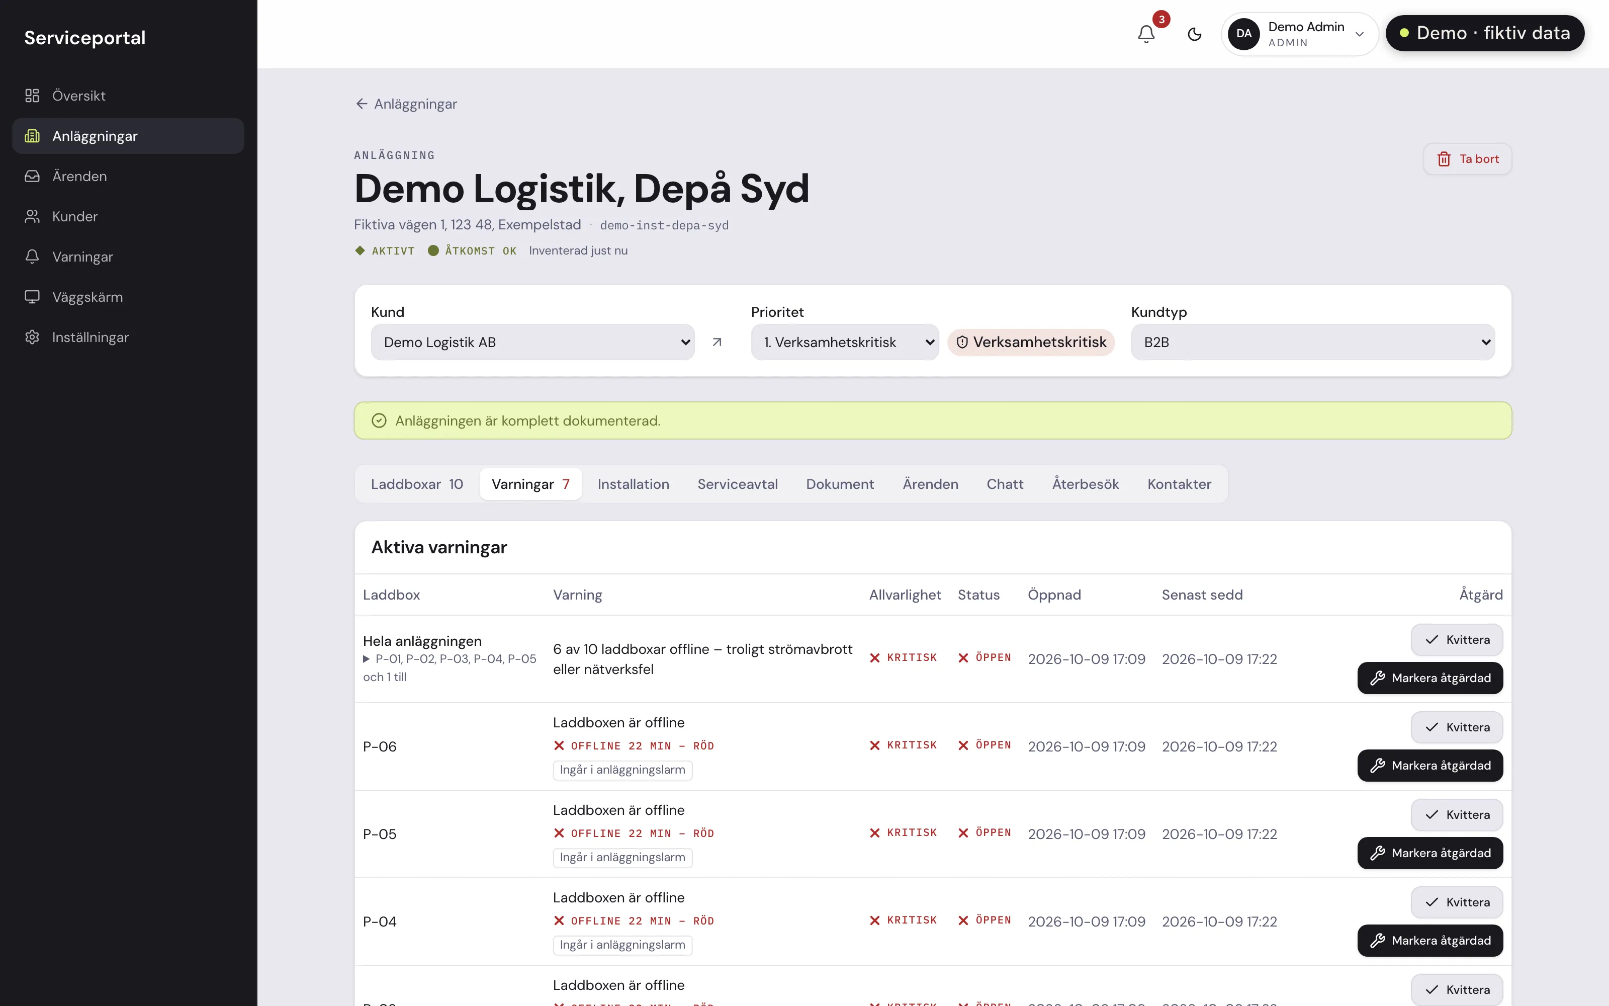Open the Kontakter tab

pos(1179,484)
